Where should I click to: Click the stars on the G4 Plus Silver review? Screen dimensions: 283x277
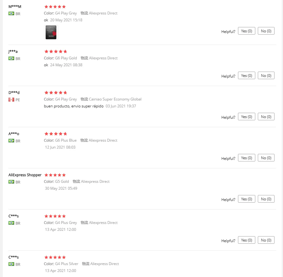pyautogui.click(x=55, y=257)
